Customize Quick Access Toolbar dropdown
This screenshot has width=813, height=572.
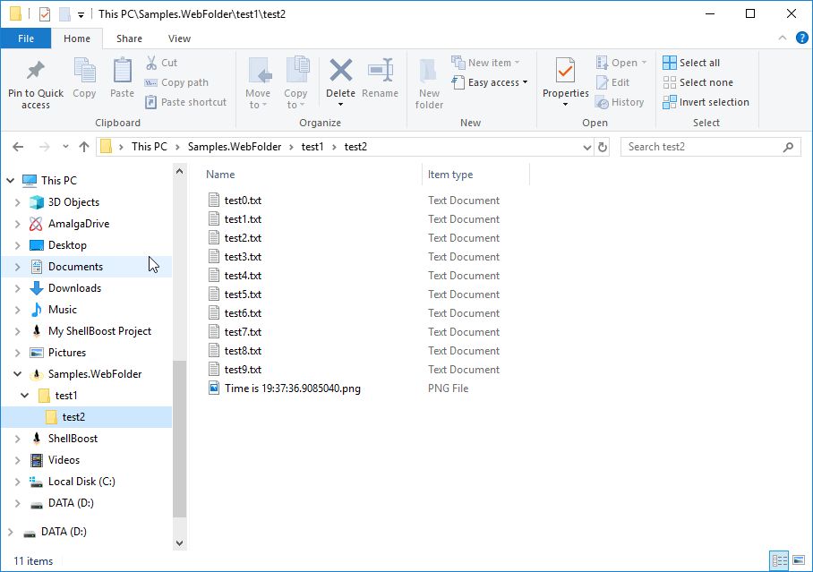coord(81,14)
